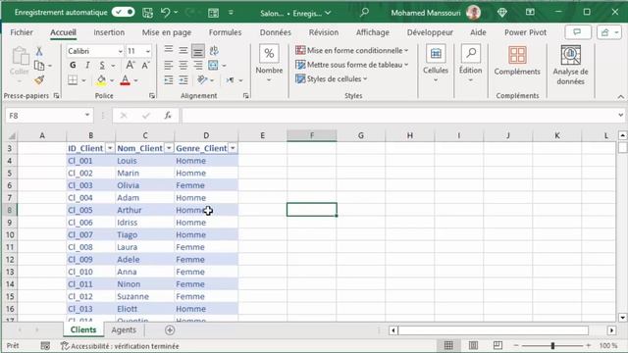This screenshot has width=628, height=353.
Task: Add a new sheet with plus button
Action: pyautogui.click(x=170, y=330)
